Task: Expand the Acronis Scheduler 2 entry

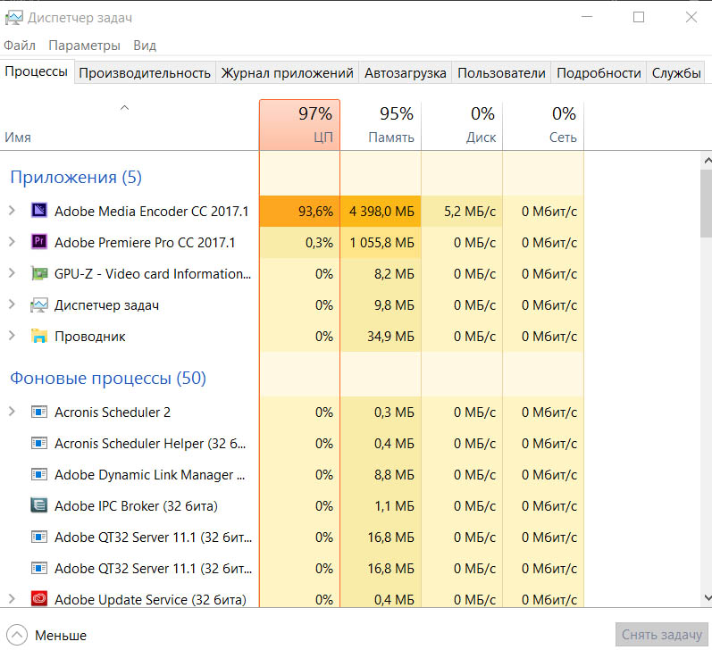Action: click(x=12, y=412)
